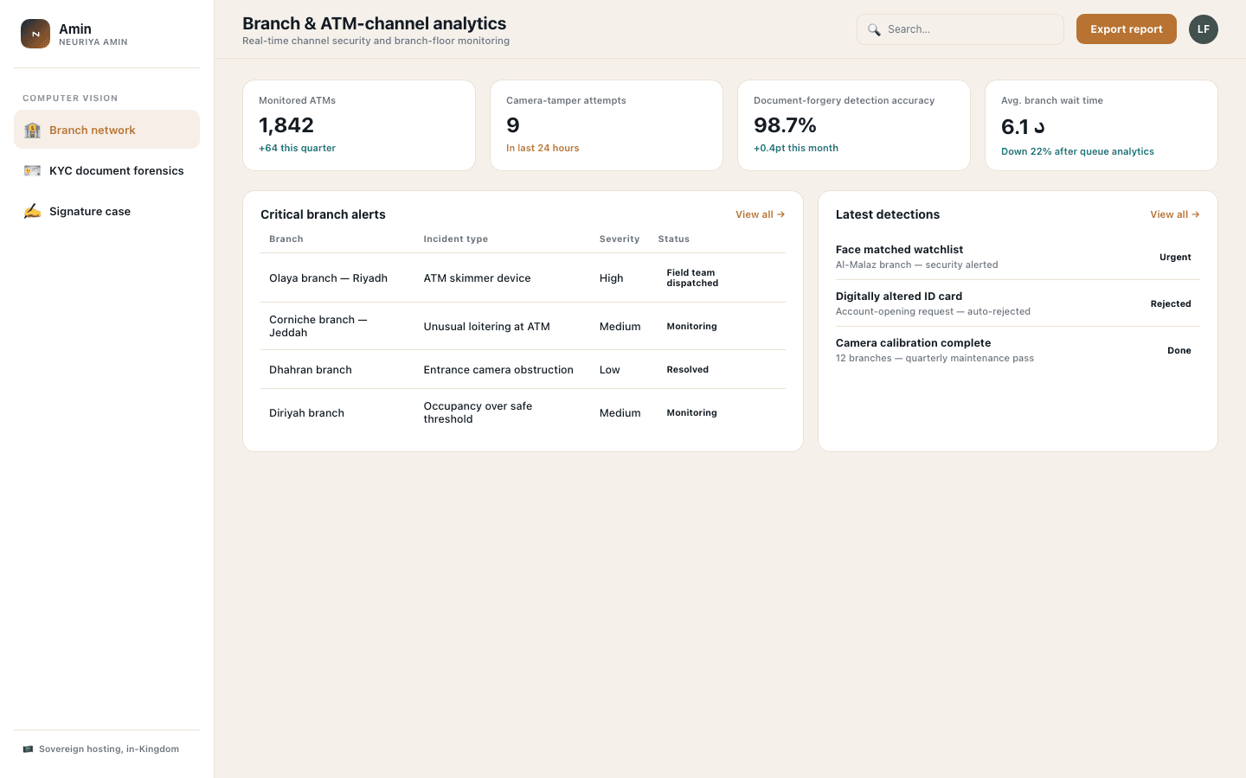
Task: Click the Amin app logo icon
Action: pos(35,34)
